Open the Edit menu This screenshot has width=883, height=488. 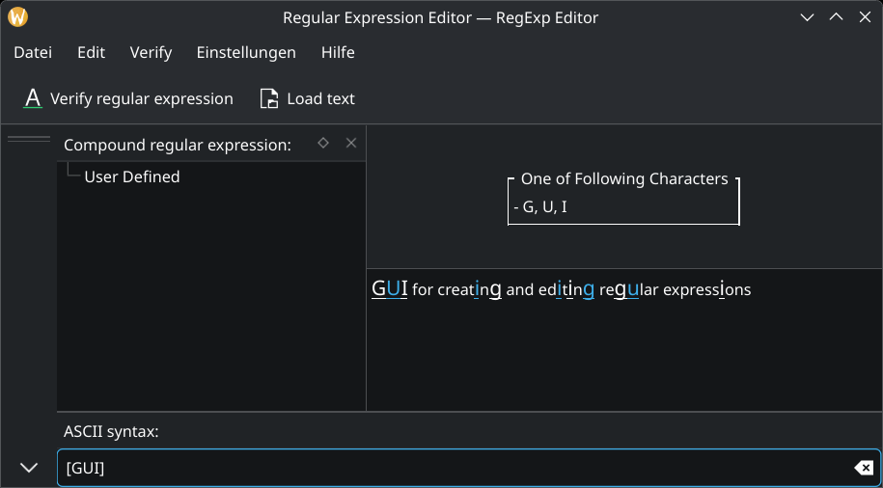(91, 52)
